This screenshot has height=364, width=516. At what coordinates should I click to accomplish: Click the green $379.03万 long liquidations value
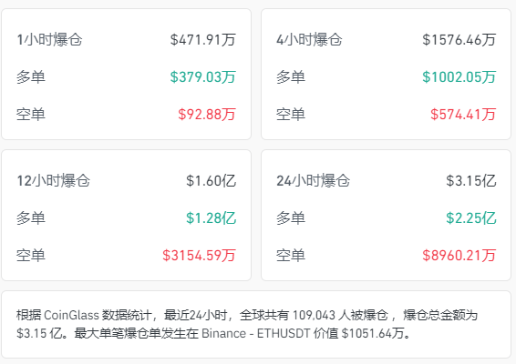point(202,76)
